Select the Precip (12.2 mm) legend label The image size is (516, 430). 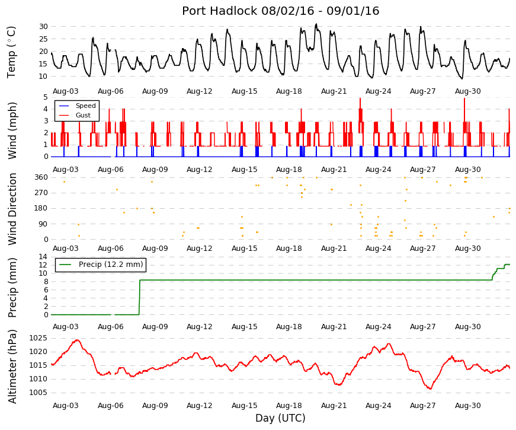tap(111, 265)
